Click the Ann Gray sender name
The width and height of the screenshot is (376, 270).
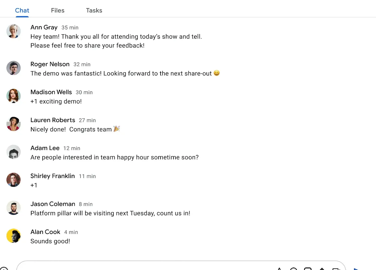point(44,27)
